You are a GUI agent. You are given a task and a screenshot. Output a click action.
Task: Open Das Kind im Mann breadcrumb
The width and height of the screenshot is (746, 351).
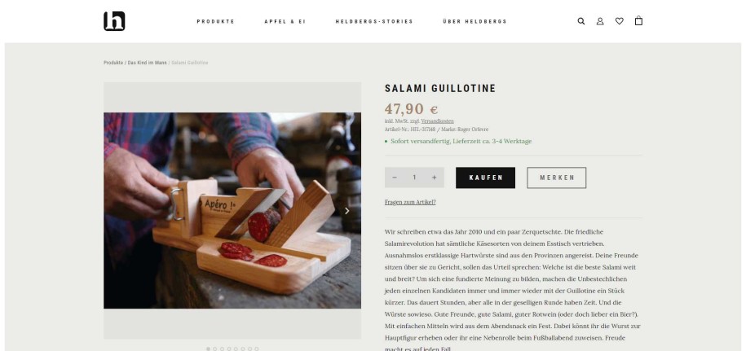pyautogui.click(x=147, y=63)
